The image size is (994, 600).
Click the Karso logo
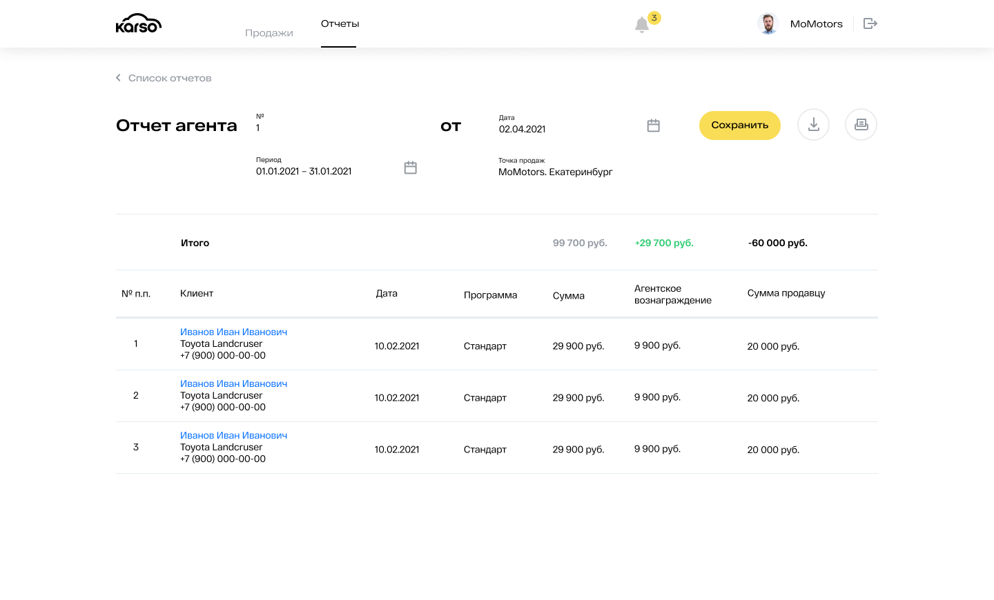coord(139,23)
